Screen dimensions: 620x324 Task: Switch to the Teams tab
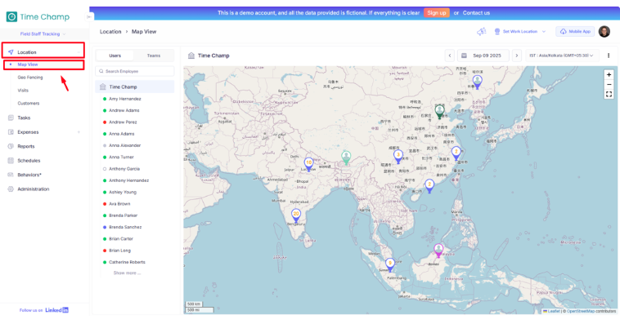point(154,55)
